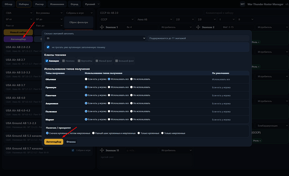Click the drag handle icon of Экипаж 11

click(x=102, y=150)
